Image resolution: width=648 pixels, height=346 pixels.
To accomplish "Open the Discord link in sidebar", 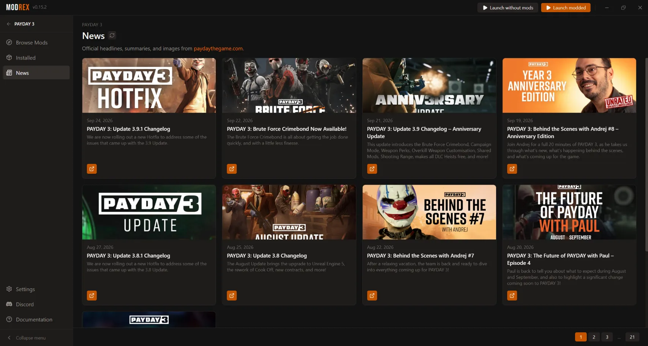I will click(x=36, y=304).
